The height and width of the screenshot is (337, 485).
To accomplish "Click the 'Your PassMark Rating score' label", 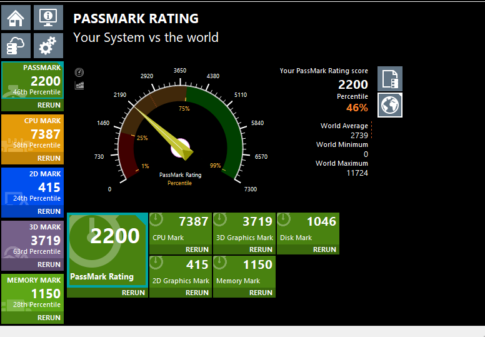I will (324, 71).
